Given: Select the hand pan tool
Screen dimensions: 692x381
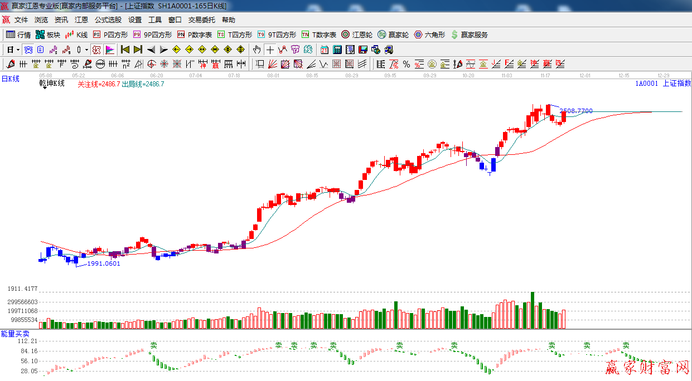Looking at the screenshot, I should point(257,50).
